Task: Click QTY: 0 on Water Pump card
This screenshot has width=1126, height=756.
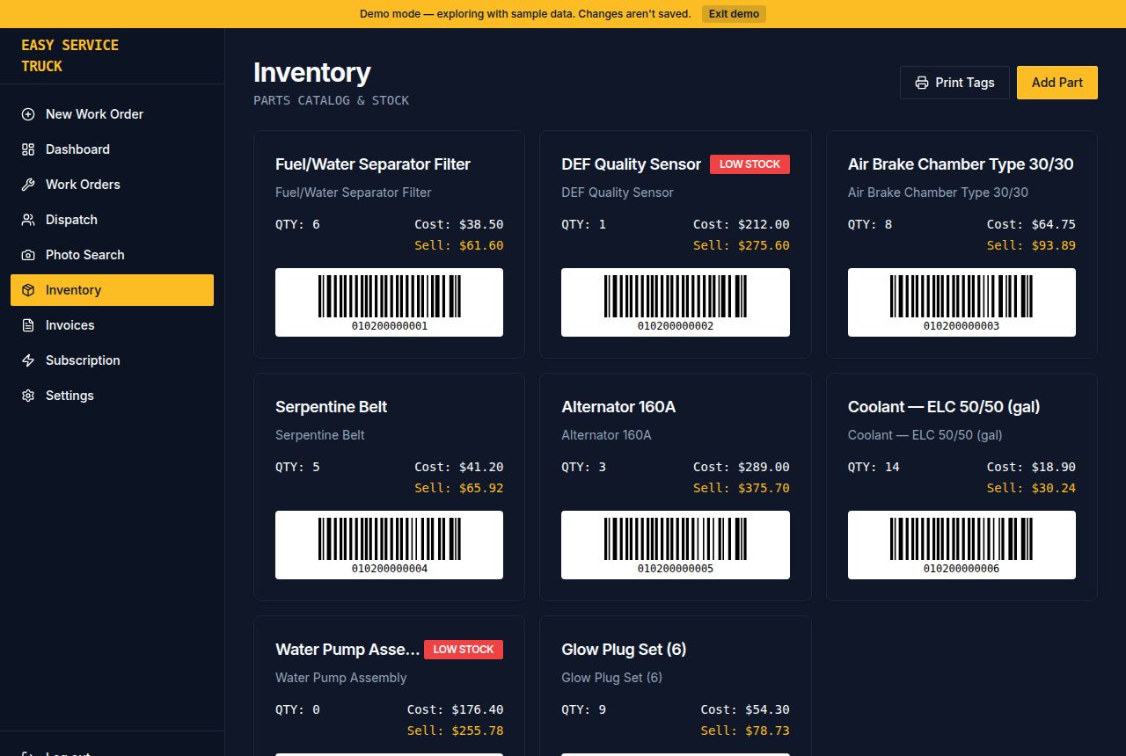Action: (x=297, y=709)
